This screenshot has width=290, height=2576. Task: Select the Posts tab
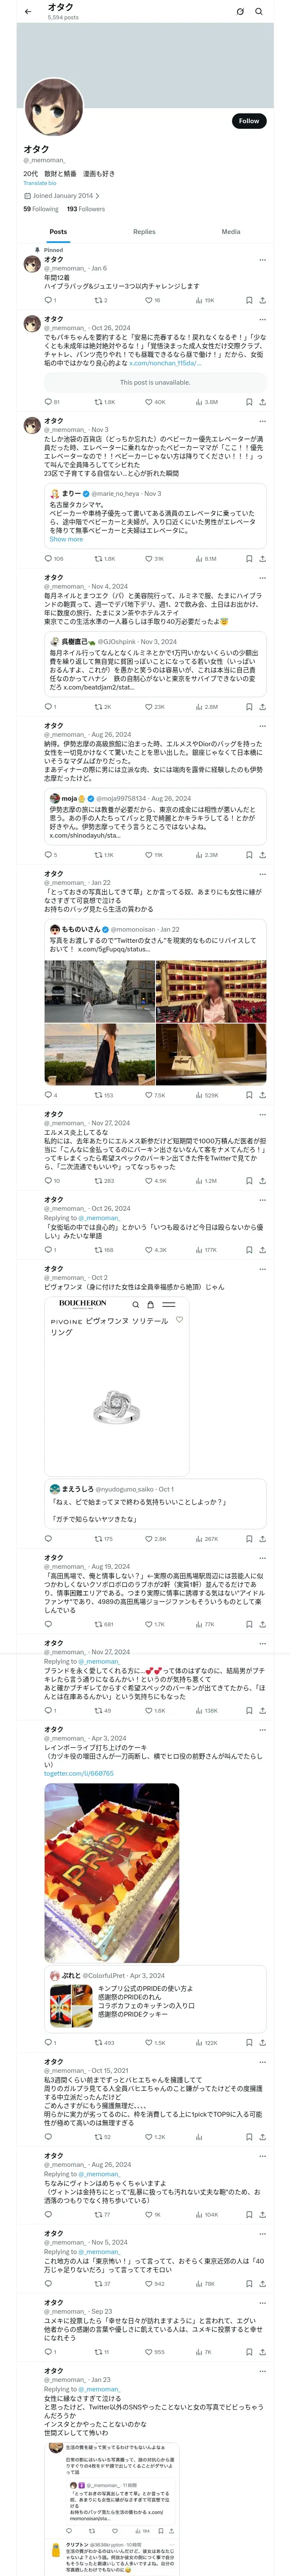coord(58,232)
